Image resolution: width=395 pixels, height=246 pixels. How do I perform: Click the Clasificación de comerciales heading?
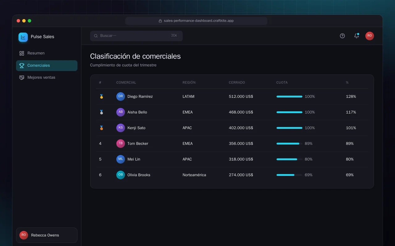pyautogui.click(x=135, y=56)
